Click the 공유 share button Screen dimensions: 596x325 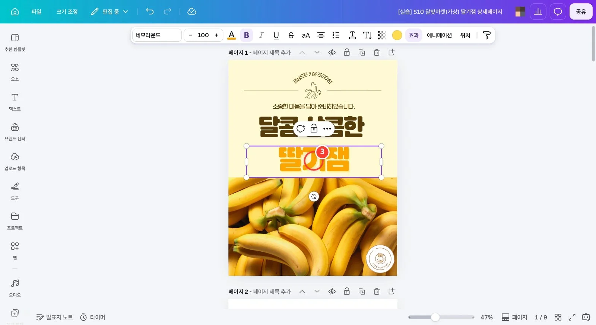(x=581, y=12)
